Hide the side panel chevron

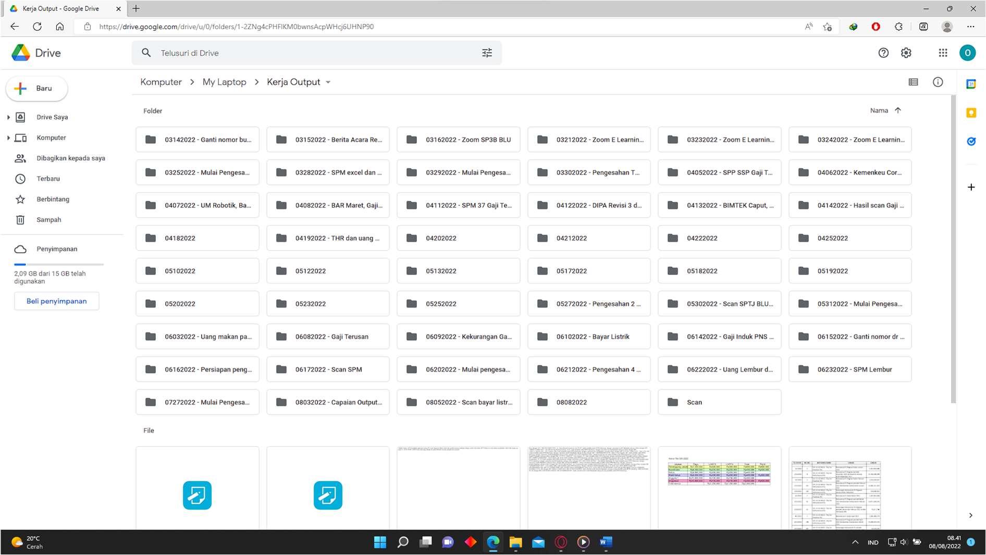[x=970, y=515]
